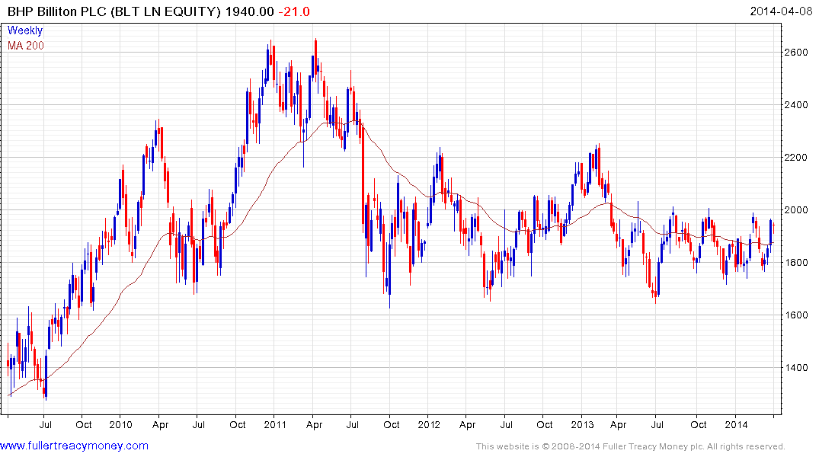
Task: Click the red -21.0 price change
Action: (x=293, y=11)
